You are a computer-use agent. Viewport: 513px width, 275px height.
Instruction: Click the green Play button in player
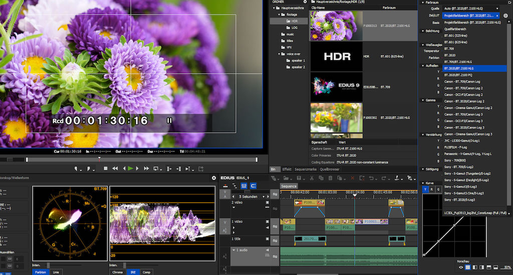[131, 168]
